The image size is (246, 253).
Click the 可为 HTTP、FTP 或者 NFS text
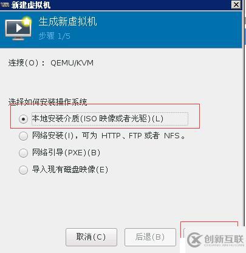pos(133,136)
